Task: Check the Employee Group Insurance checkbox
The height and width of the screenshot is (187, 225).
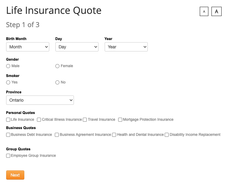Action: coord(8,156)
